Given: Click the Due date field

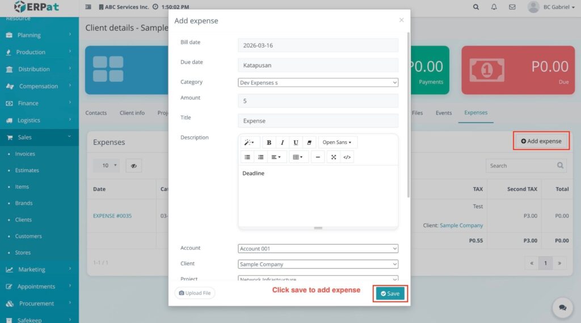Looking at the screenshot, I should [318, 65].
